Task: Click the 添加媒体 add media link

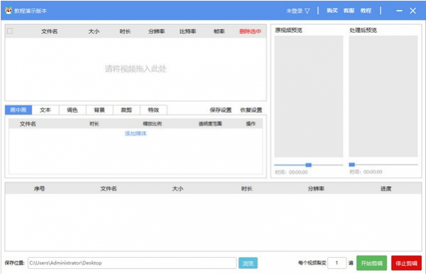Action: pos(136,133)
